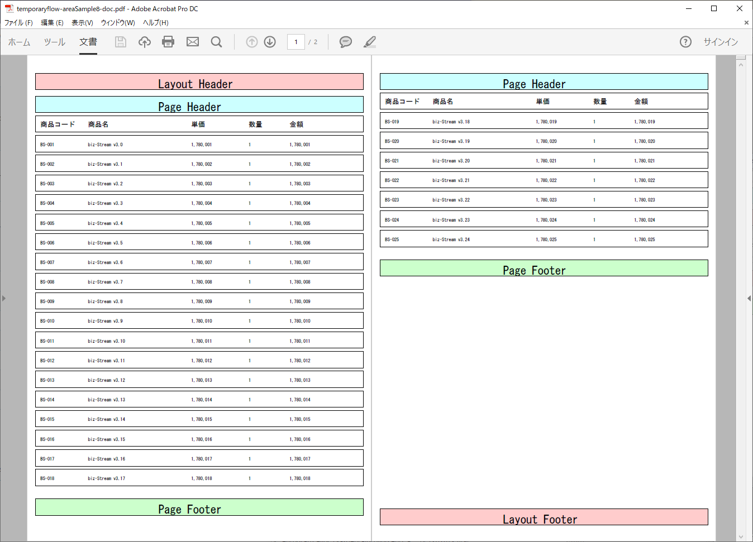Image resolution: width=753 pixels, height=542 pixels.
Task: Click 商品コード column header on first page
Action: pos(58,124)
